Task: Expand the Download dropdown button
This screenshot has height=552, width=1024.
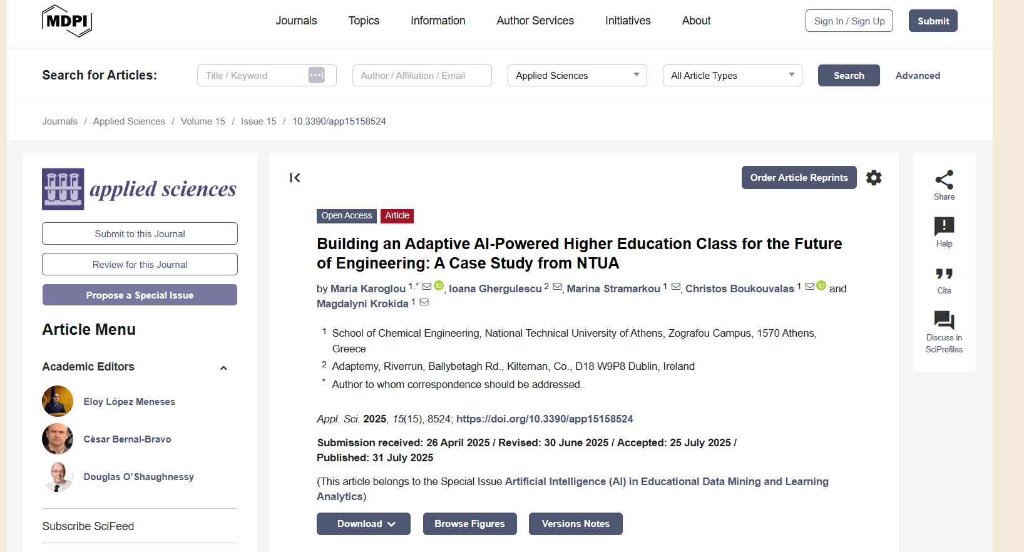Action: tap(364, 524)
